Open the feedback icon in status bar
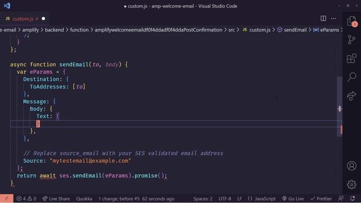Screen dimensions: 361x203 click(x=341, y=198)
